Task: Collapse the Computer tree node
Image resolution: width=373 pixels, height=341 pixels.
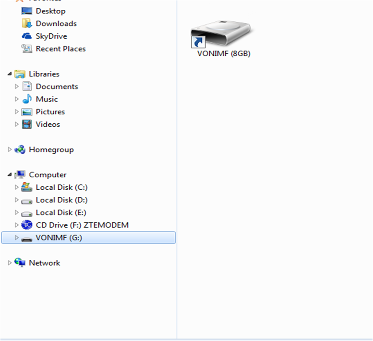Action: point(9,175)
